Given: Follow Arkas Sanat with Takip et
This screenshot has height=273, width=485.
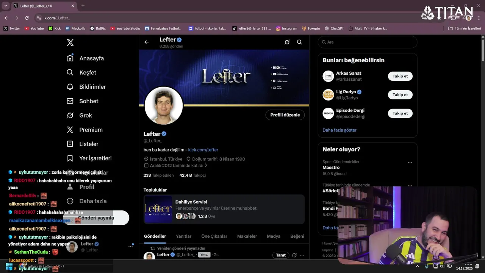Looking at the screenshot, I should pyautogui.click(x=400, y=76).
